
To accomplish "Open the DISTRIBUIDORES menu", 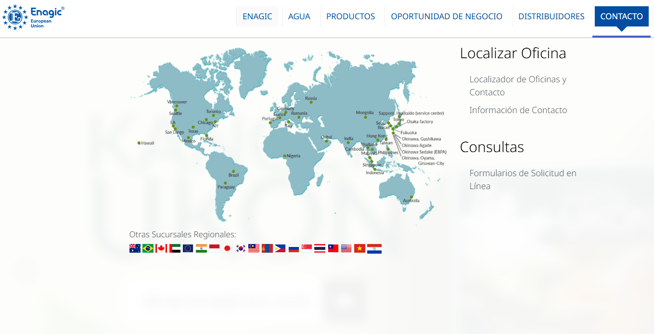I will 551,16.
